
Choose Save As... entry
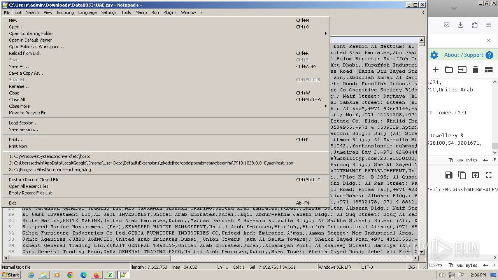pyautogui.click(x=166, y=66)
